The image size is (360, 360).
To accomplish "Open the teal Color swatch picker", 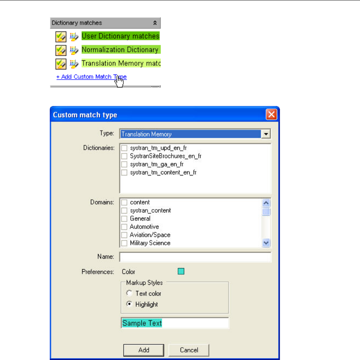I will [x=181, y=271].
